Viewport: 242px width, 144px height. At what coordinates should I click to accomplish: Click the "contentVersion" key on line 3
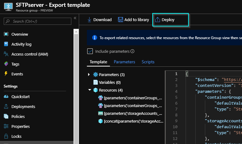tap(214, 86)
